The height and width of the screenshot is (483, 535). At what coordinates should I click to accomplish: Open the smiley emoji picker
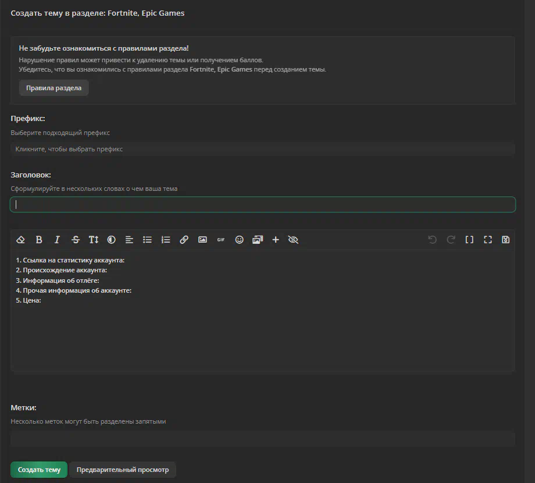coord(239,240)
